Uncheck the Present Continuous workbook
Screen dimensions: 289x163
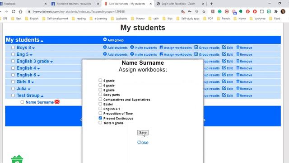tap(100, 118)
